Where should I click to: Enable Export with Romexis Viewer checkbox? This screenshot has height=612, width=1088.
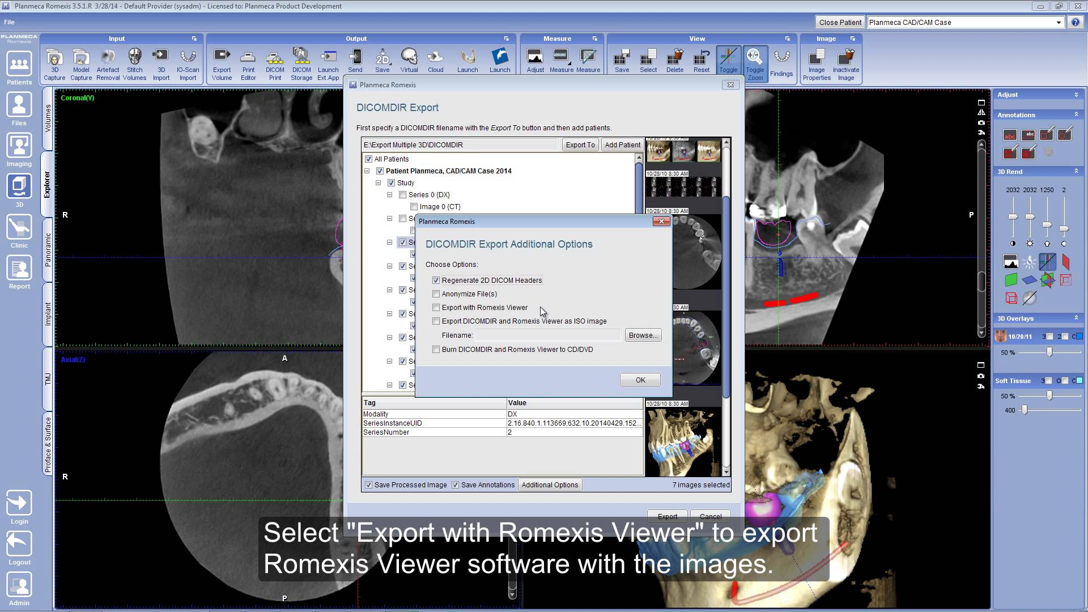coord(436,308)
